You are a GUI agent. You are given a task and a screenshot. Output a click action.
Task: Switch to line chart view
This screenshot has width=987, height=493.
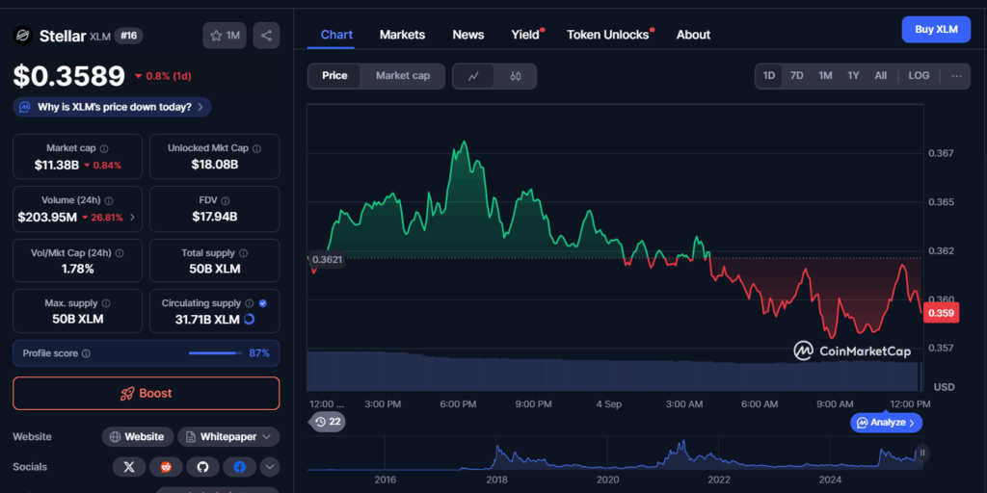point(473,76)
